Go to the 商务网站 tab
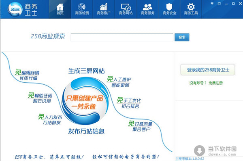 pos(126,9)
